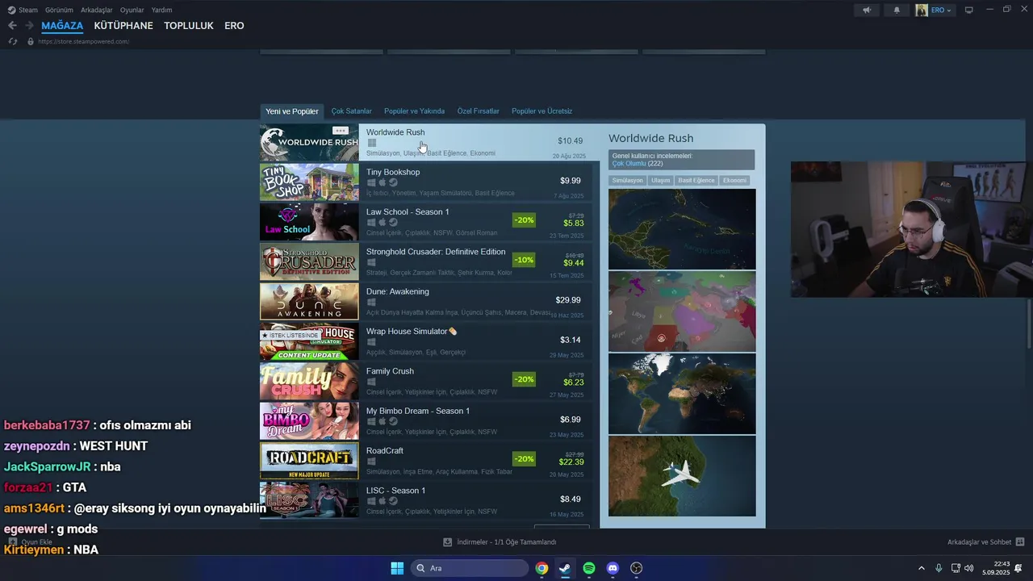Open the notifications bell
The width and height of the screenshot is (1033, 581).
(897, 10)
